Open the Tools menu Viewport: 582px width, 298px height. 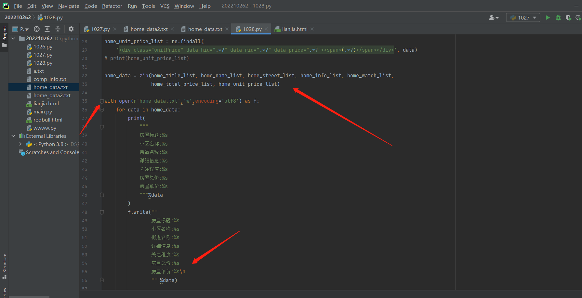click(x=148, y=6)
